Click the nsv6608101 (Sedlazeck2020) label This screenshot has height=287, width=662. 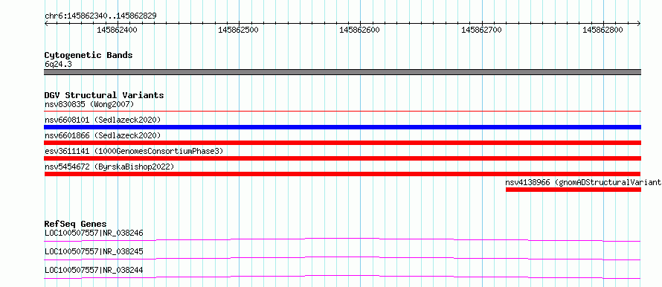tap(103, 120)
